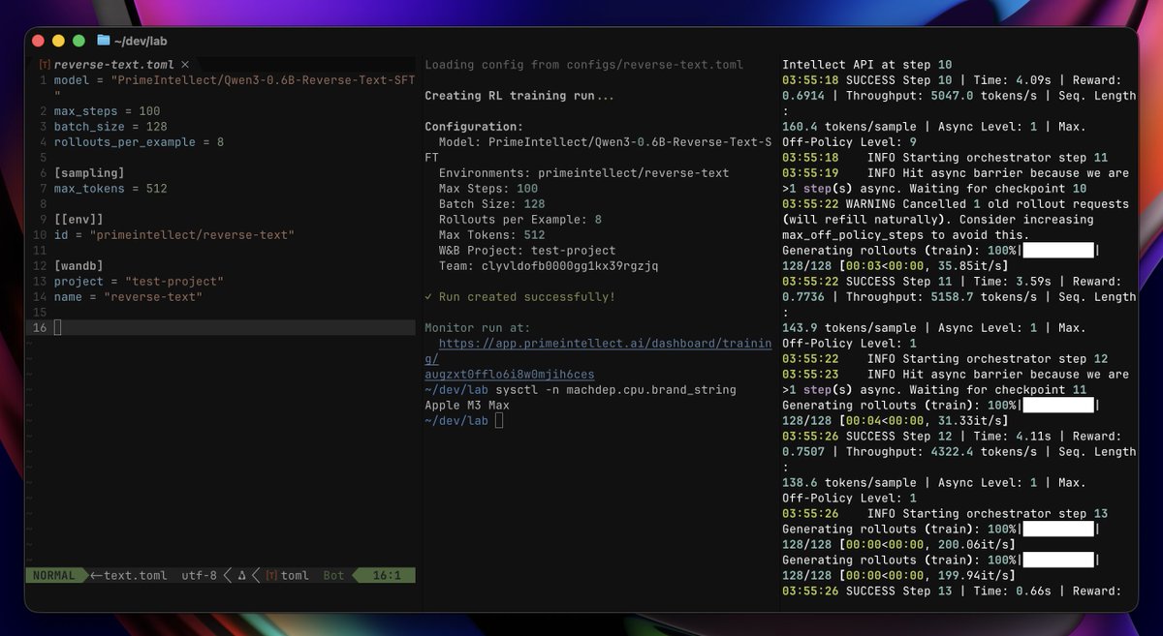Click the utf-8 encoding status entry
This screenshot has width=1163, height=636.
click(x=199, y=575)
